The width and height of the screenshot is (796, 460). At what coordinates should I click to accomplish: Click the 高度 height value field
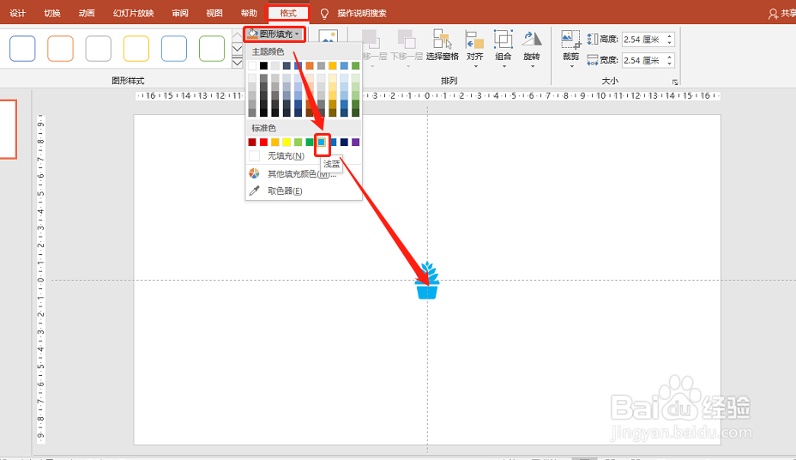(x=643, y=39)
